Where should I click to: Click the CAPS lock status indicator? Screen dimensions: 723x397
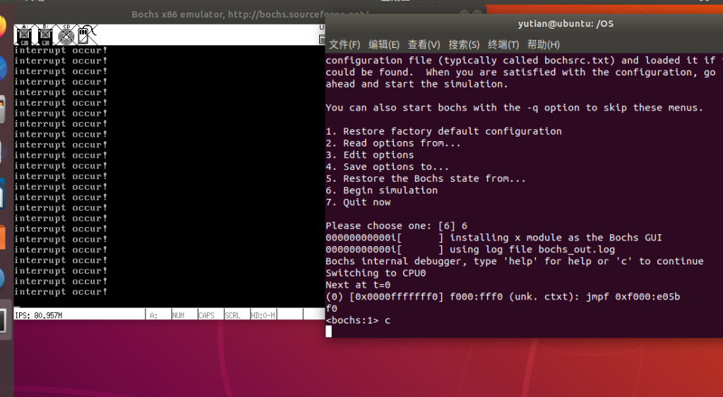click(x=208, y=315)
